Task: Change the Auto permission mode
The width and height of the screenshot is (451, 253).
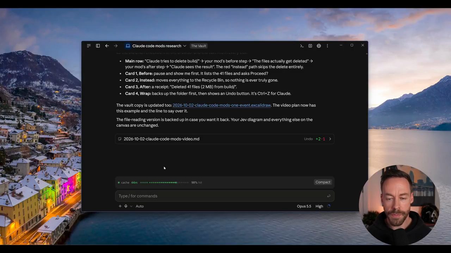Action: [140, 206]
